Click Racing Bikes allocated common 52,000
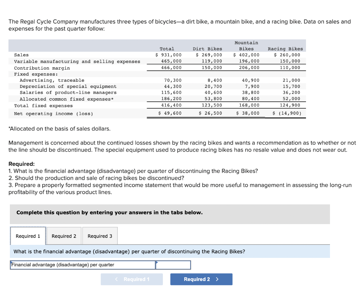Image resolution: width=361 pixels, height=292 pixels. [x=291, y=99]
